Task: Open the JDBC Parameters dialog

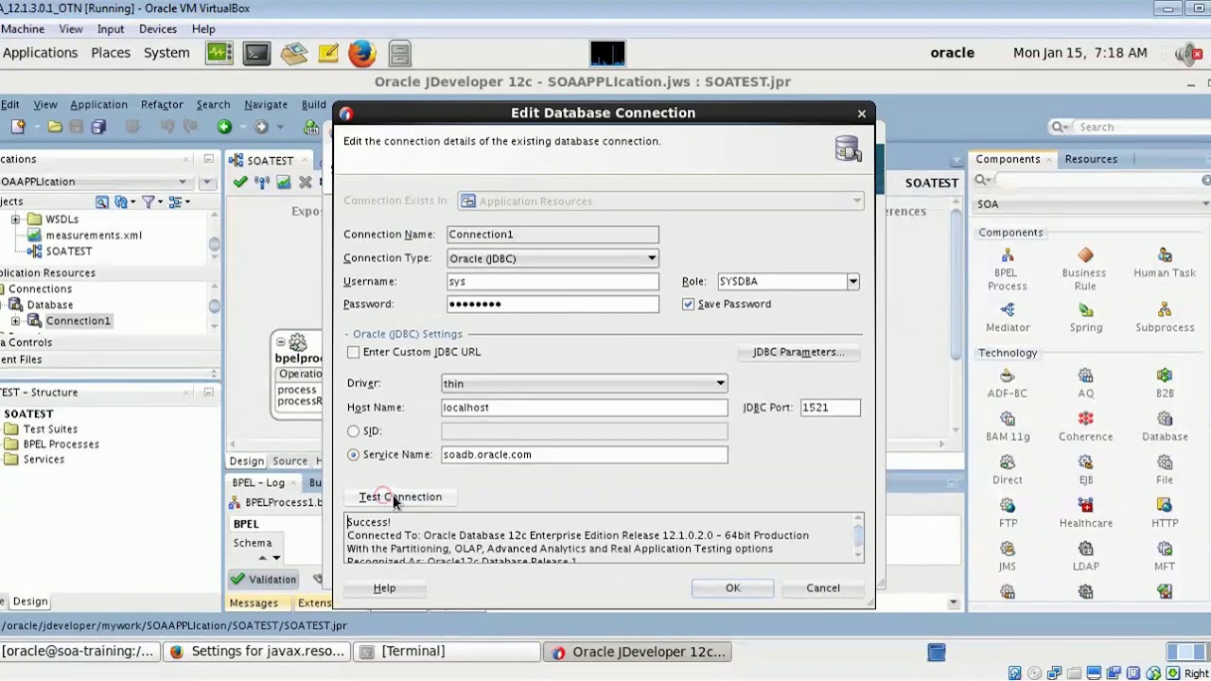Action: click(799, 352)
